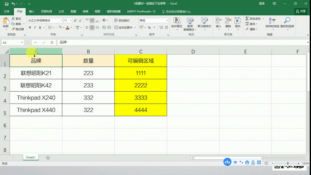This screenshot has height=175, width=311.
Task: Apply borders with the border grid icon
Action: point(50,28)
